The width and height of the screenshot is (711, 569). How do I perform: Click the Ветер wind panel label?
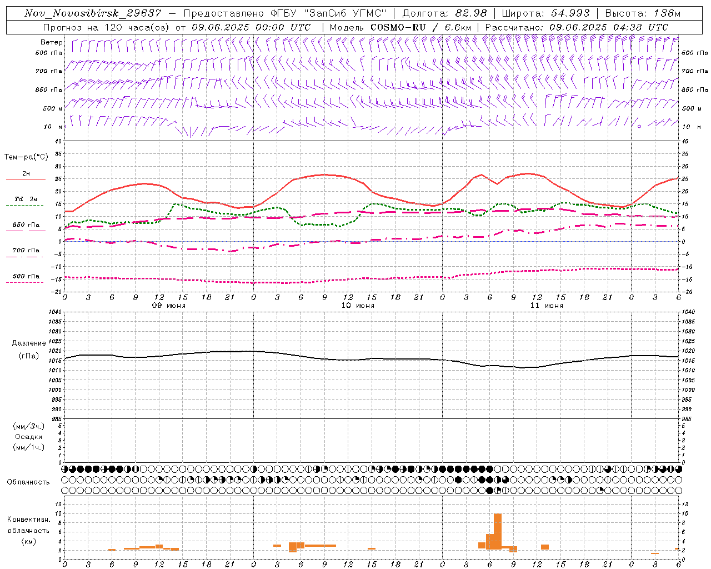52,42
